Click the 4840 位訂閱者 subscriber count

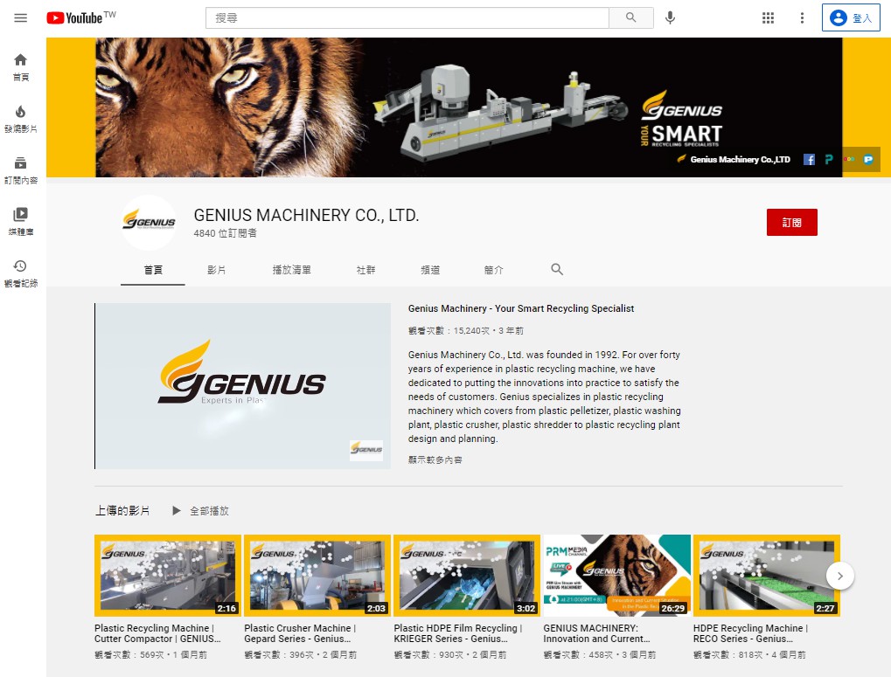click(225, 233)
